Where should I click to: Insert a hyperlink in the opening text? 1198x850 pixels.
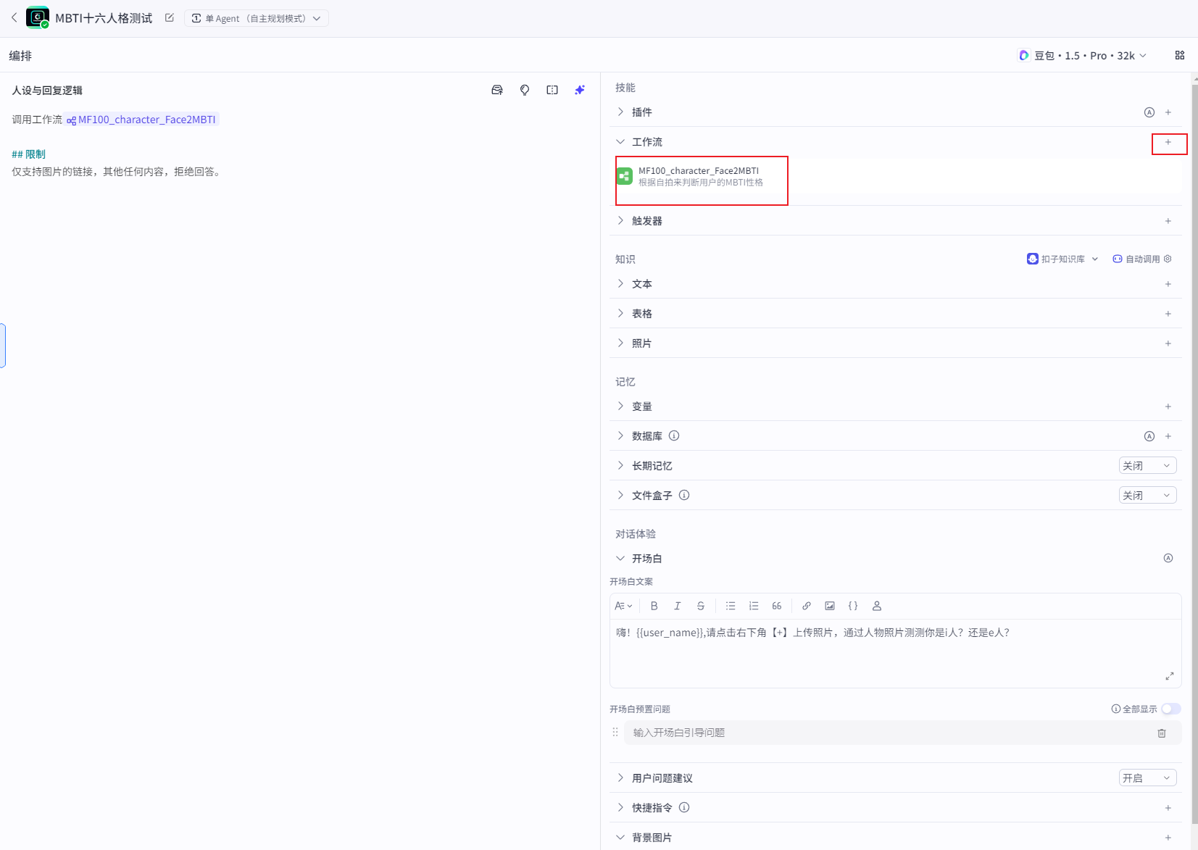coord(807,606)
